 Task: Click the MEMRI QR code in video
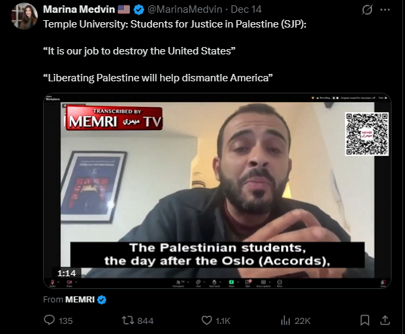coord(367,134)
